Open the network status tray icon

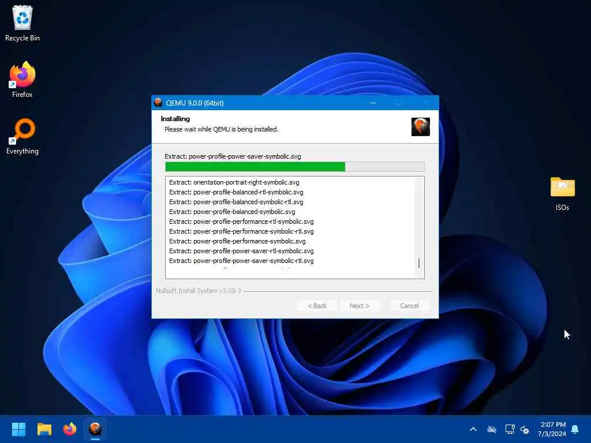510,429
